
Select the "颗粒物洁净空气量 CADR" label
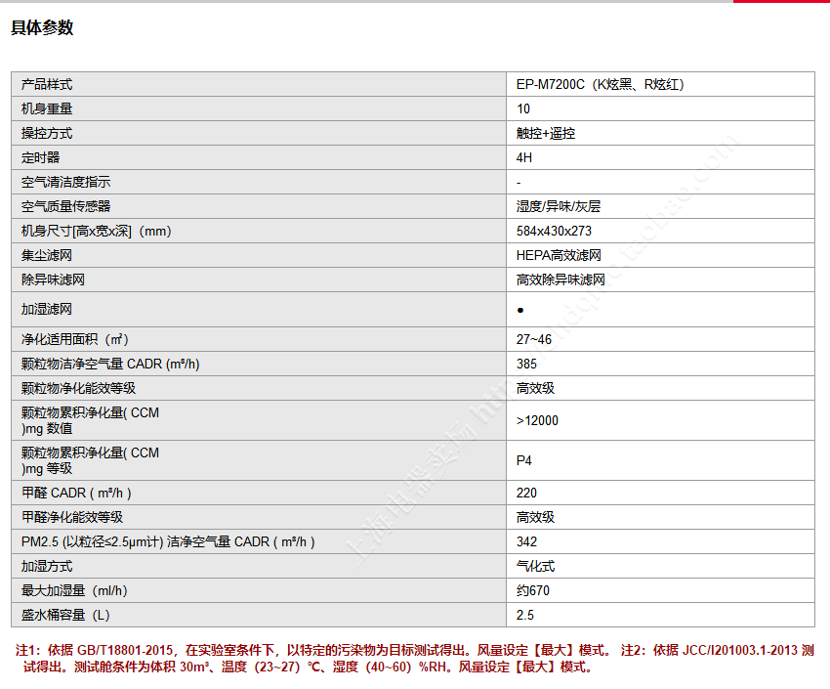110,364
